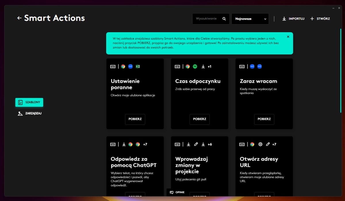Click the keyboard icon on Zaraz wracam card

[242, 66]
